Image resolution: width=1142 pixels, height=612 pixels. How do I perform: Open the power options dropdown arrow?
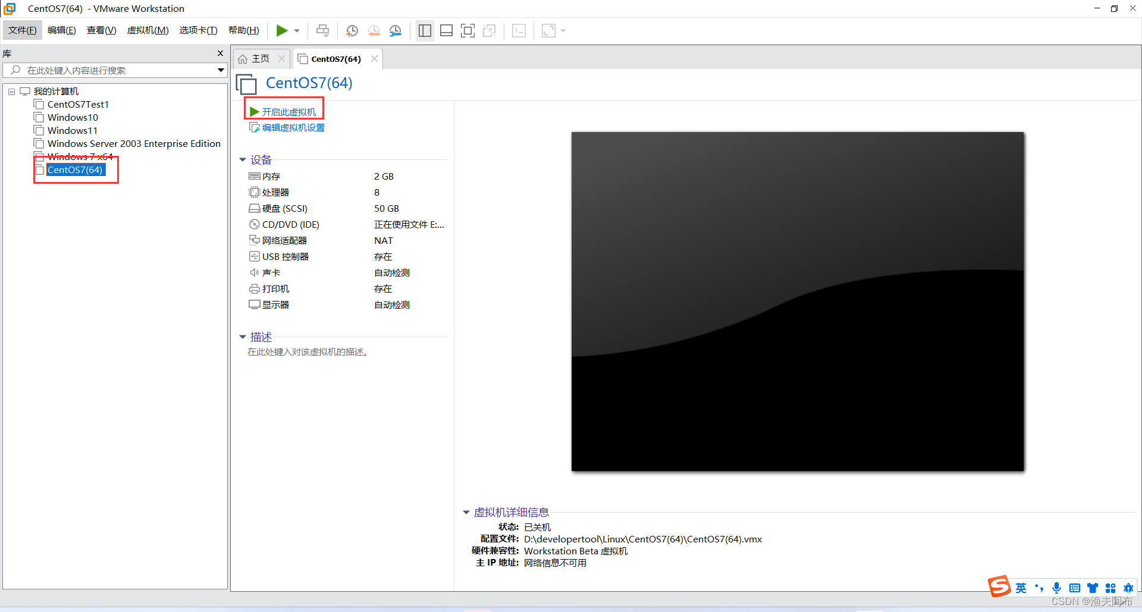coord(297,31)
